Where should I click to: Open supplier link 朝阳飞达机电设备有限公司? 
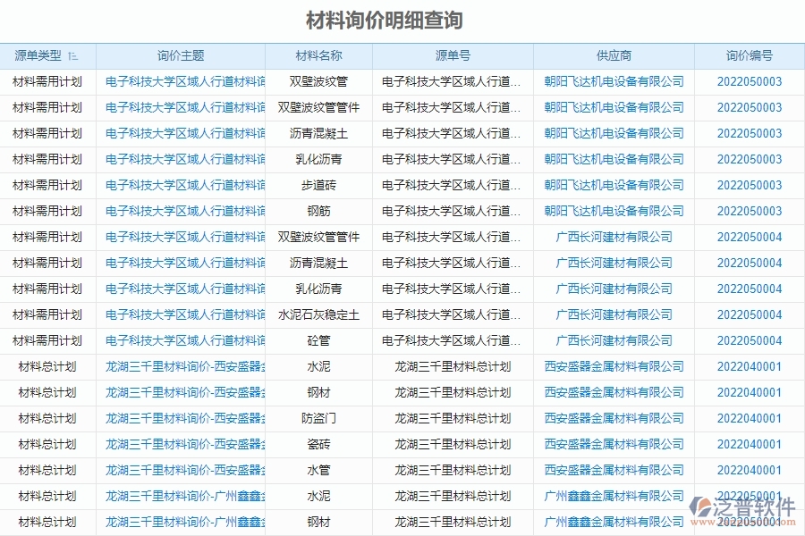pyautogui.click(x=614, y=81)
